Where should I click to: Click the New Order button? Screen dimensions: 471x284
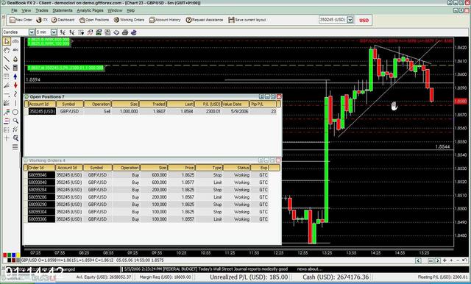click(x=21, y=20)
